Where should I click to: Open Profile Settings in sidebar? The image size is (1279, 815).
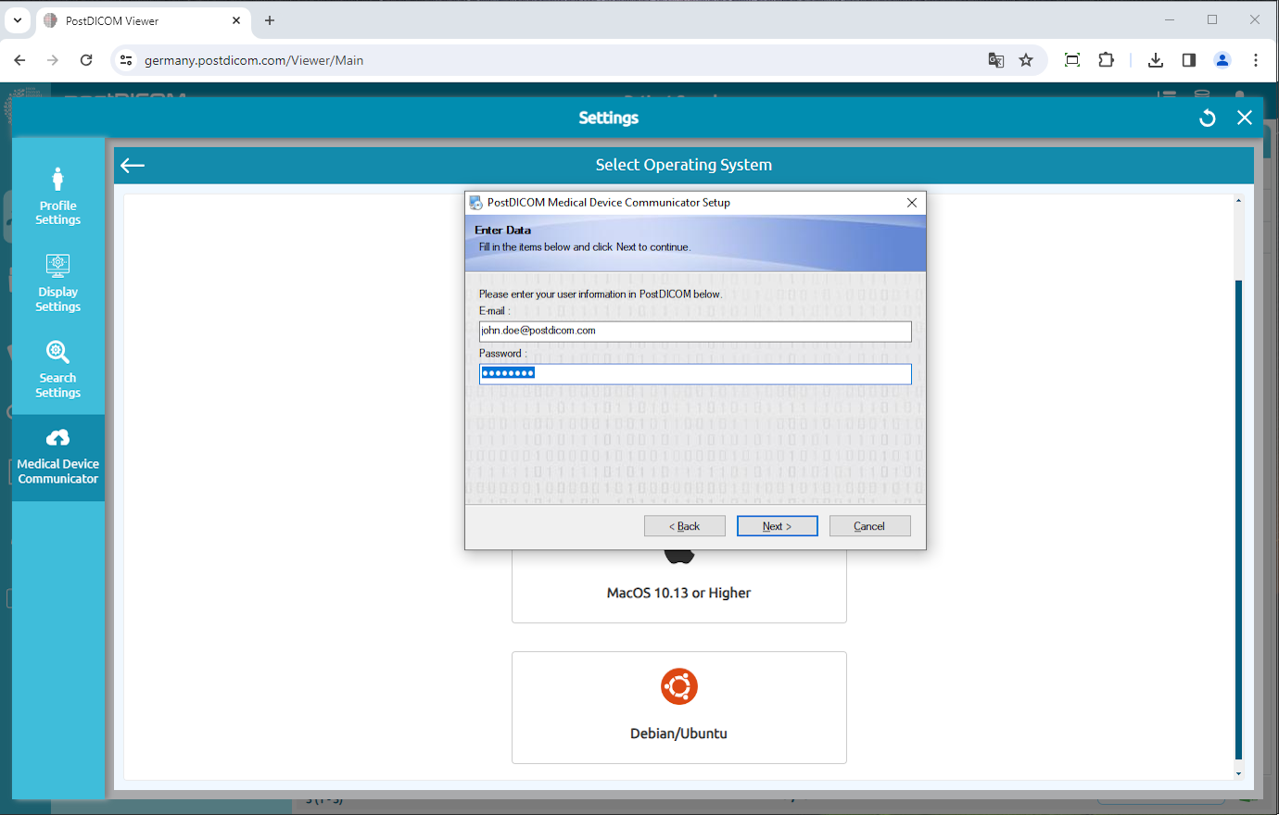point(57,195)
